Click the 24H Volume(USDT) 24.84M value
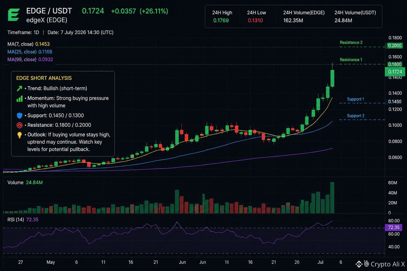Screen dimensions: 407x271 coord(343,20)
